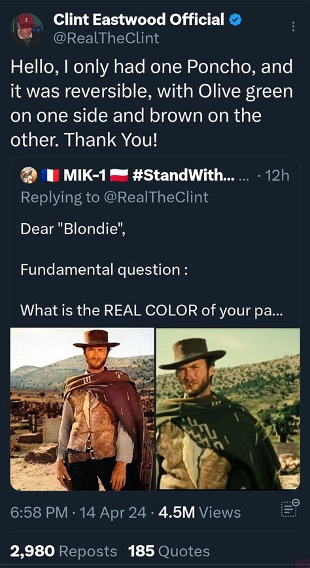310x568 pixels.
Task: View the right poncho photo with green side
Action: click(x=228, y=408)
